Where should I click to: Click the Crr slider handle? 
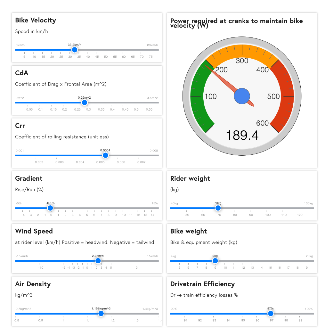point(105,155)
